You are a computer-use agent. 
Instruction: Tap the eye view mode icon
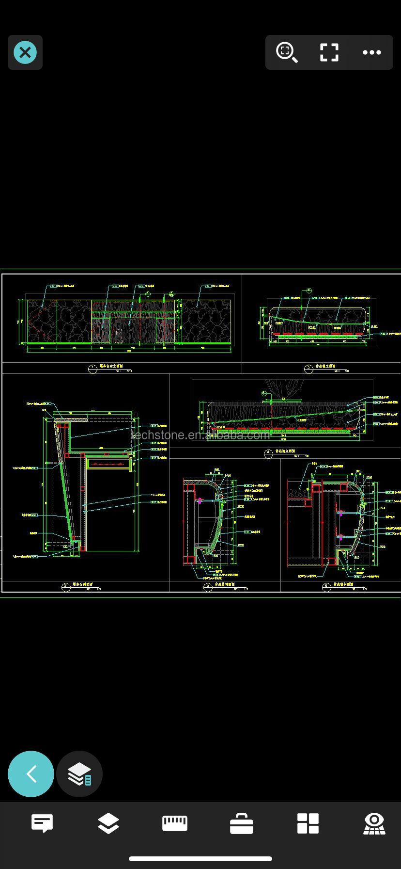pos(374,823)
